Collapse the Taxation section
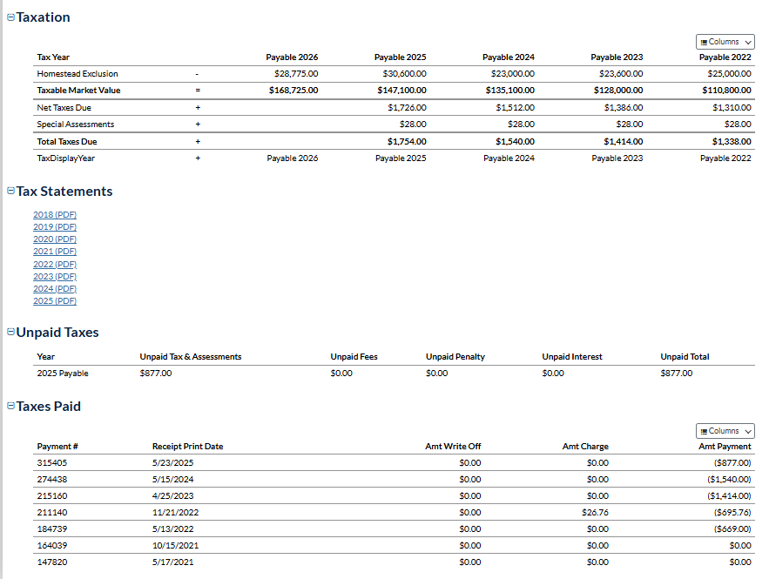This screenshot has width=769, height=579. pyautogui.click(x=10, y=17)
